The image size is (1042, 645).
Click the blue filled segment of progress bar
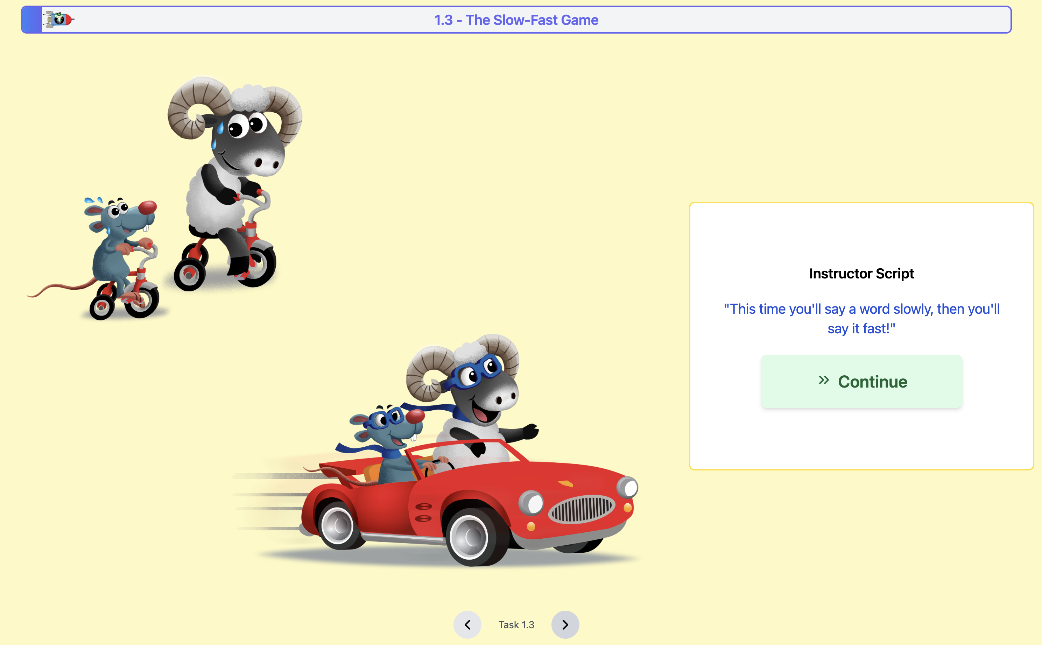coord(31,20)
